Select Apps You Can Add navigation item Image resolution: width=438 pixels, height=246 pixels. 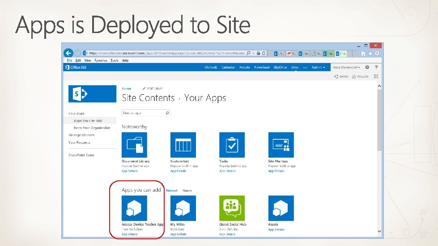pos(88,121)
